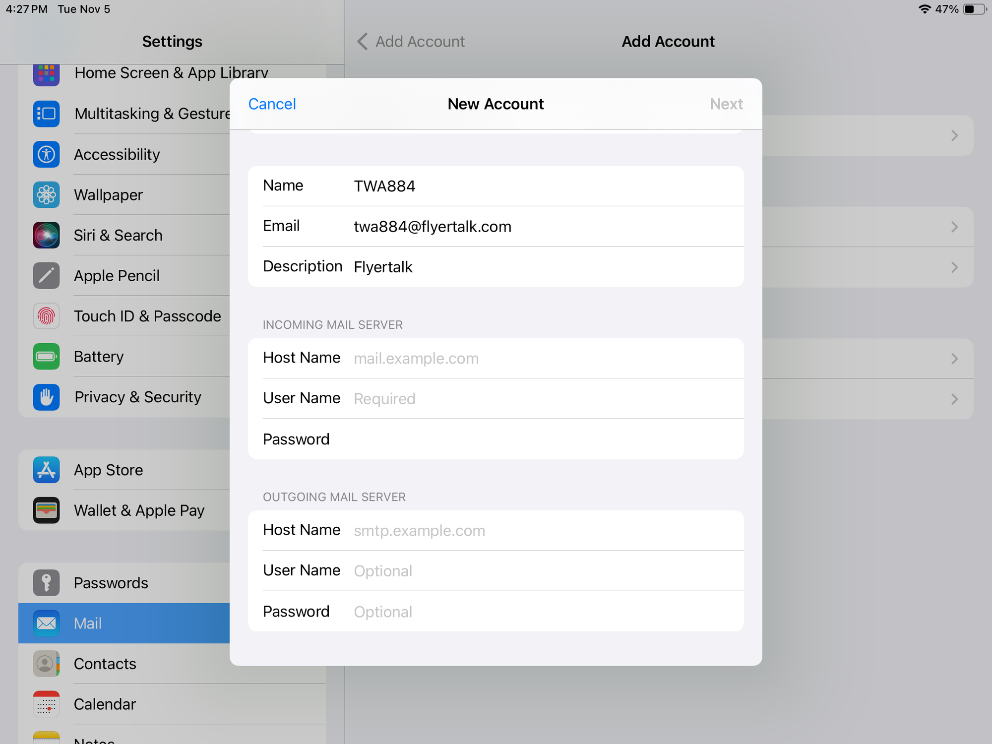The width and height of the screenshot is (992, 744).
Task: Tap the Wallet & Apple Pay icon
Action: tap(46, 510)
